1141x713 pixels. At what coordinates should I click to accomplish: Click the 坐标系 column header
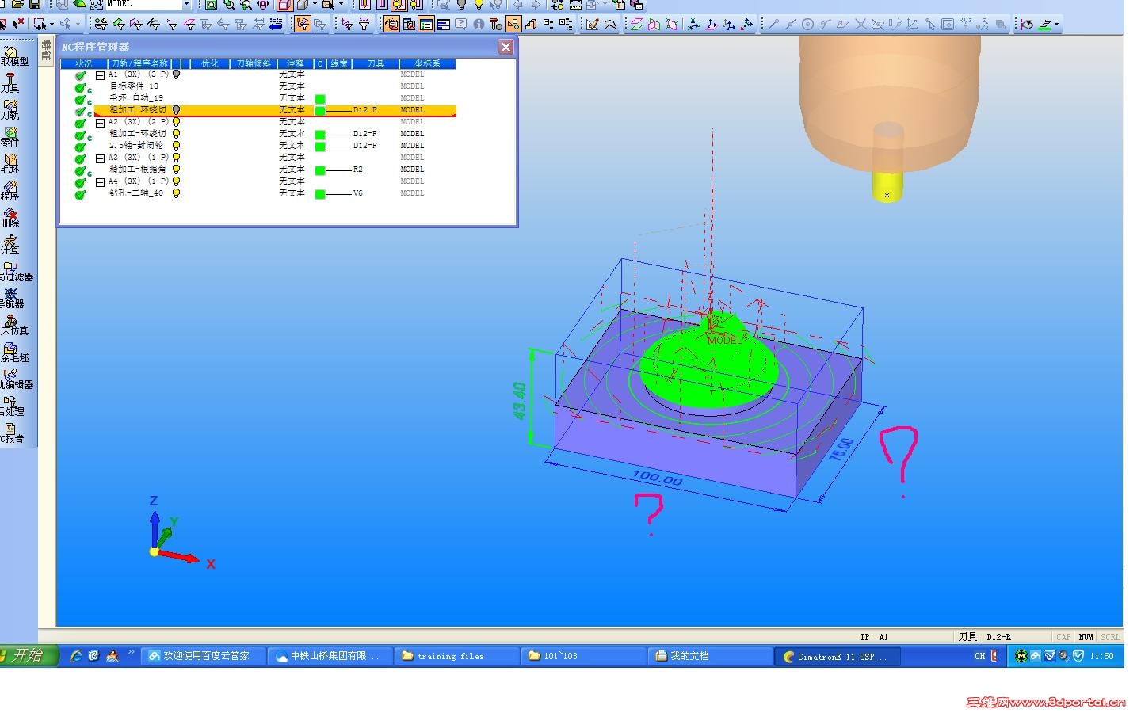pyautogui.click(x=427, y=63)
